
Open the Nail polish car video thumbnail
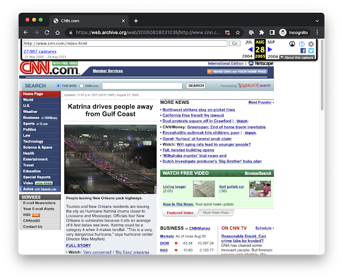pyautogui.click(x=260, y=188)
